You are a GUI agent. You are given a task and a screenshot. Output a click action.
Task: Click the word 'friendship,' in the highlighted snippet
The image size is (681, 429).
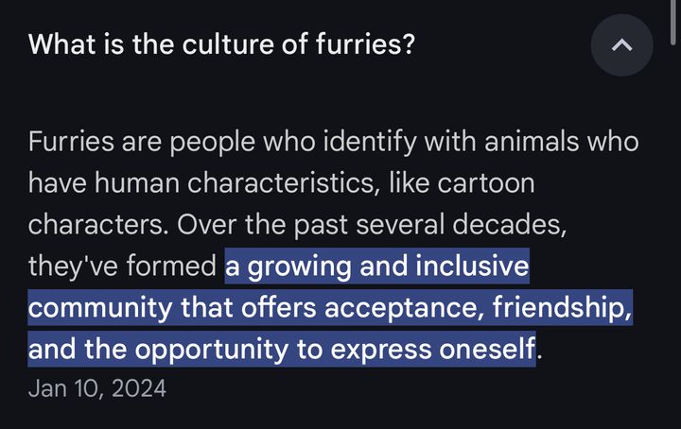point(562,307)
